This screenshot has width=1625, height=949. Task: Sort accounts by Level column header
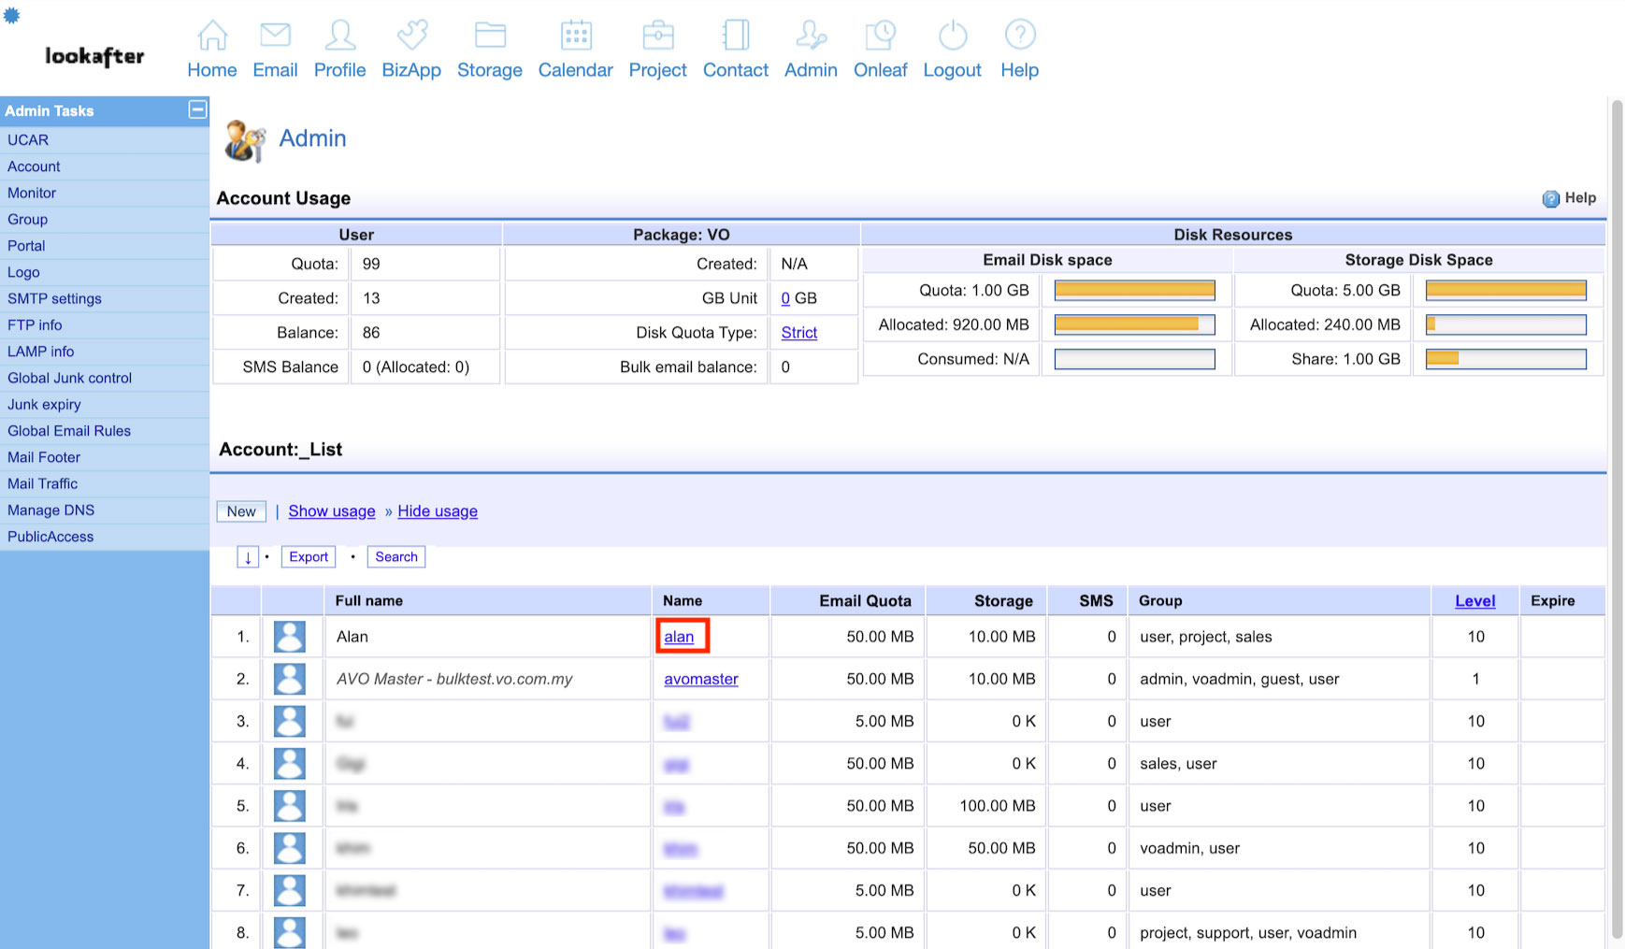[1474, 601]
